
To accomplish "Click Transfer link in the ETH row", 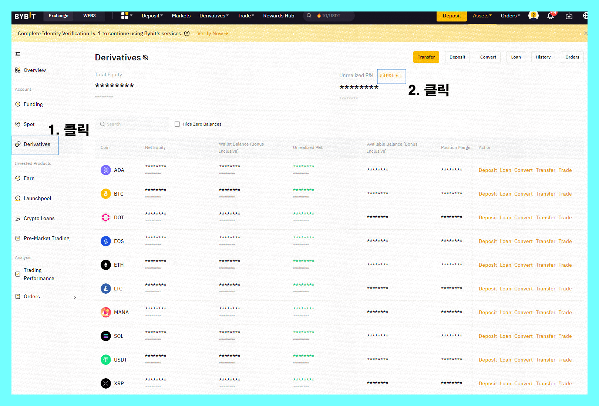I will 545,265.
